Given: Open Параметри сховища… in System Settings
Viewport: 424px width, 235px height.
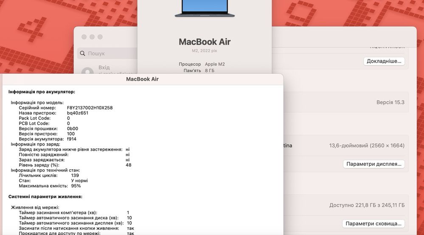Looking at the screenshot, I should click(373, 224).
